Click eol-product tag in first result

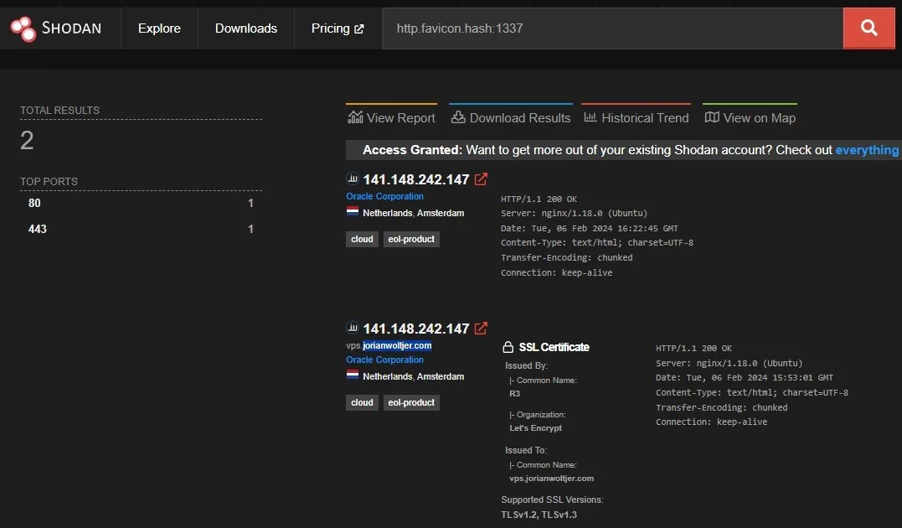click(411, 239)
